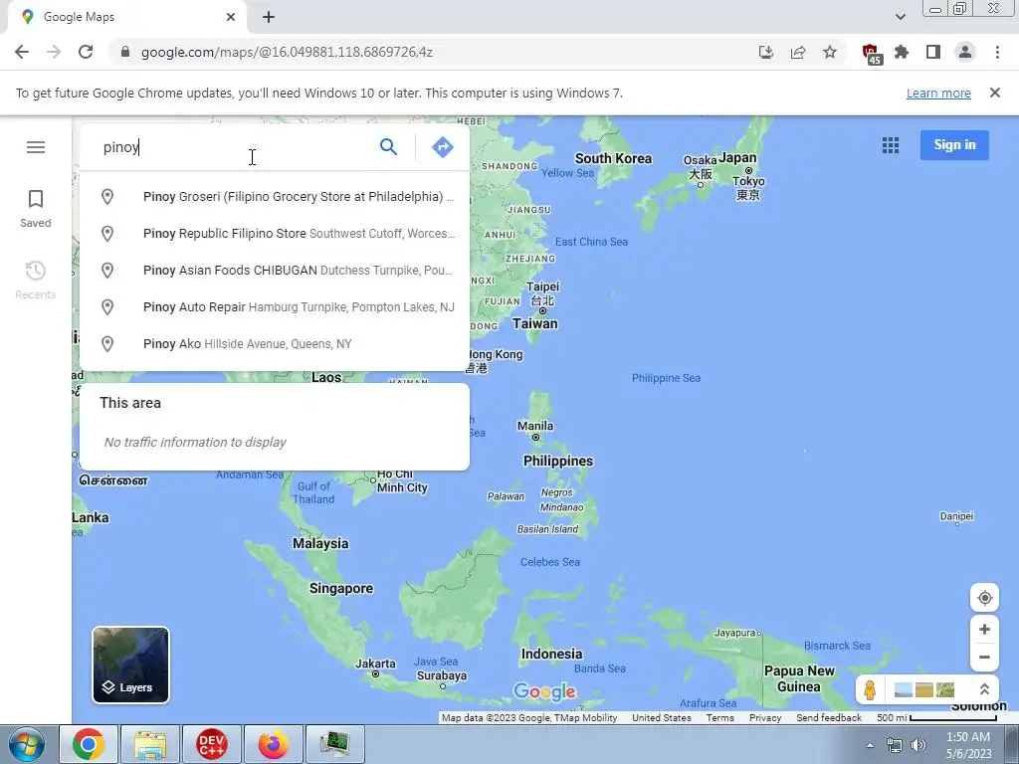Image resolution: width=1019 pixels, height=764 pixels.
Task: Open Chrome from the taskbar
Action: (89, 744)
